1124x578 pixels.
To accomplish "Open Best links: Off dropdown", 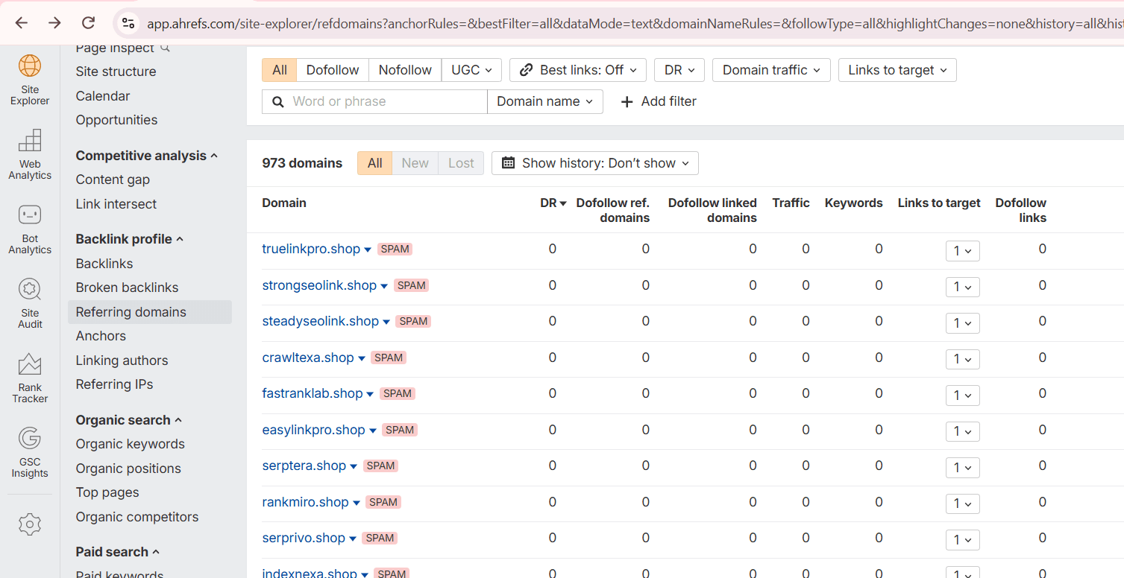I will tap(578, 70).
